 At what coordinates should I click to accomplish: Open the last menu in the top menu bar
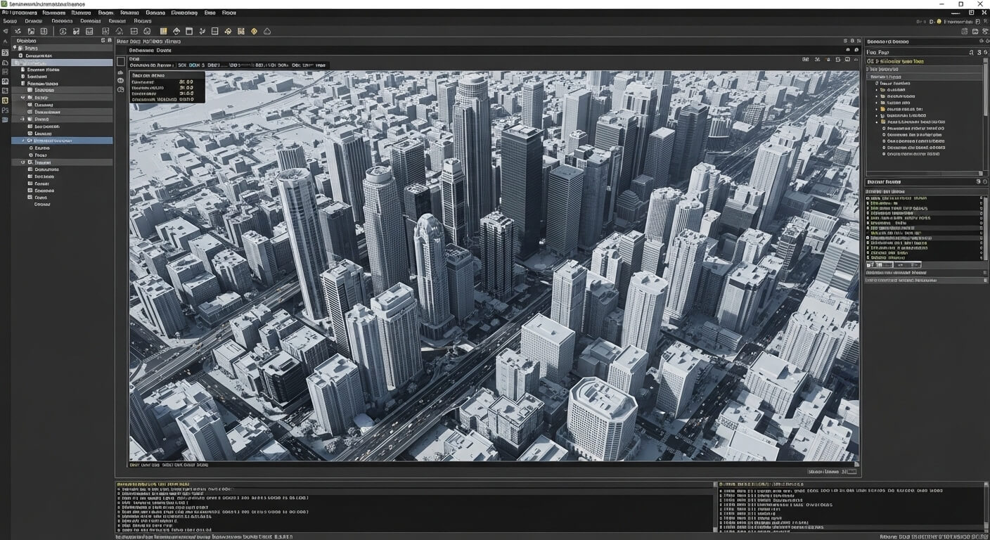point(229,13)
